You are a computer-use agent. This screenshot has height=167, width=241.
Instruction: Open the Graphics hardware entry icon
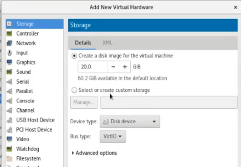pos(10,62)
